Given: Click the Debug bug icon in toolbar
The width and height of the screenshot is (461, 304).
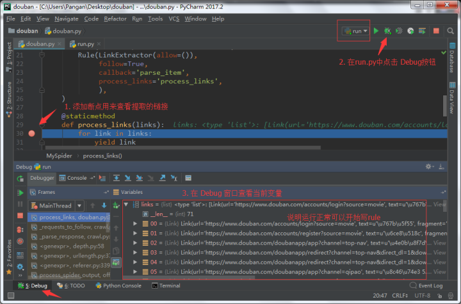Looking at the screenshot, I should [387, 31].
